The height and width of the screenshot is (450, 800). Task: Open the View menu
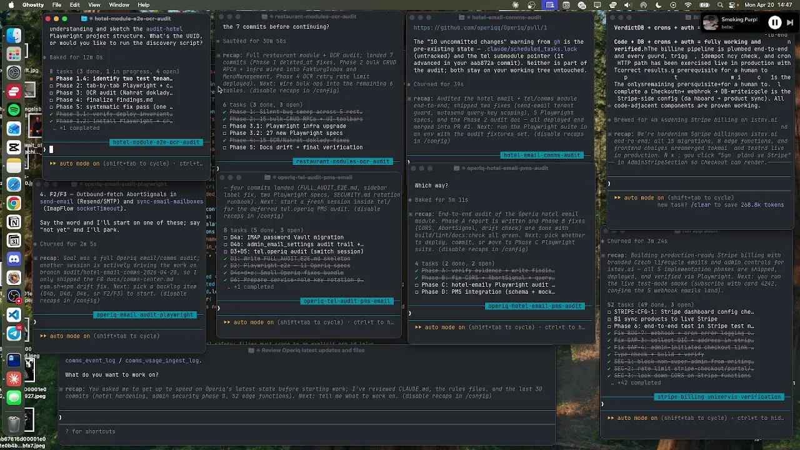click(94, 5)
